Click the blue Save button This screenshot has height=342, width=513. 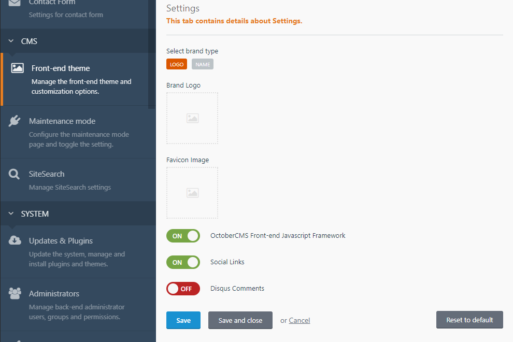(x=183, y=320)
